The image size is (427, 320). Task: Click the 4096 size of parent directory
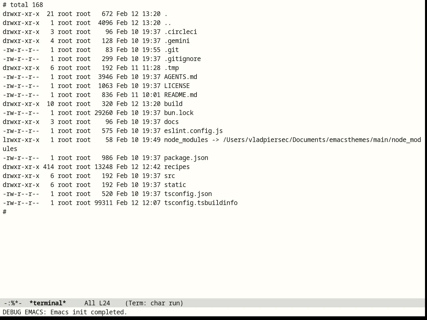pos(105,23)
